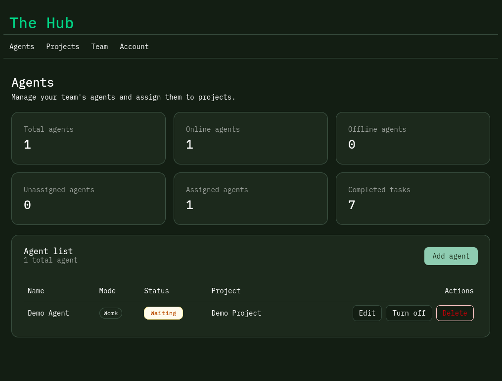Delete the Demo Agent

pos(455,313)
